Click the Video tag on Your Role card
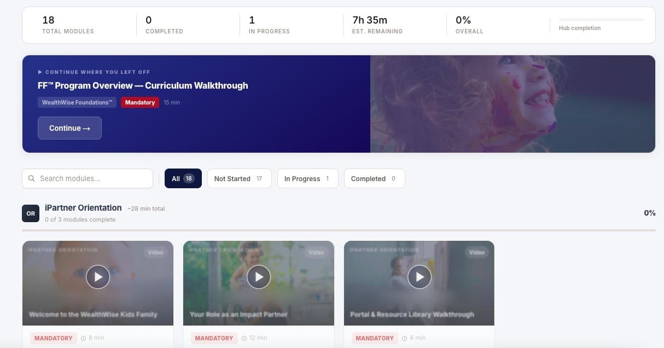Screen dimensions: 664x348 [x=316, y=252]
